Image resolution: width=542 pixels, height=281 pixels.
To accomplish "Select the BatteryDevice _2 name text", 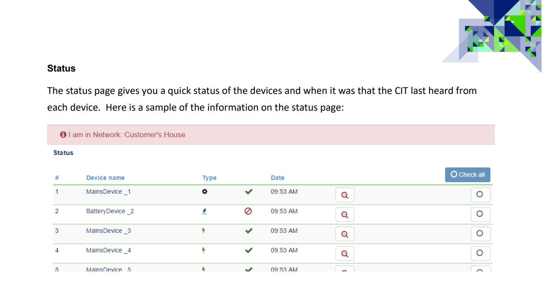I will 110,211.
